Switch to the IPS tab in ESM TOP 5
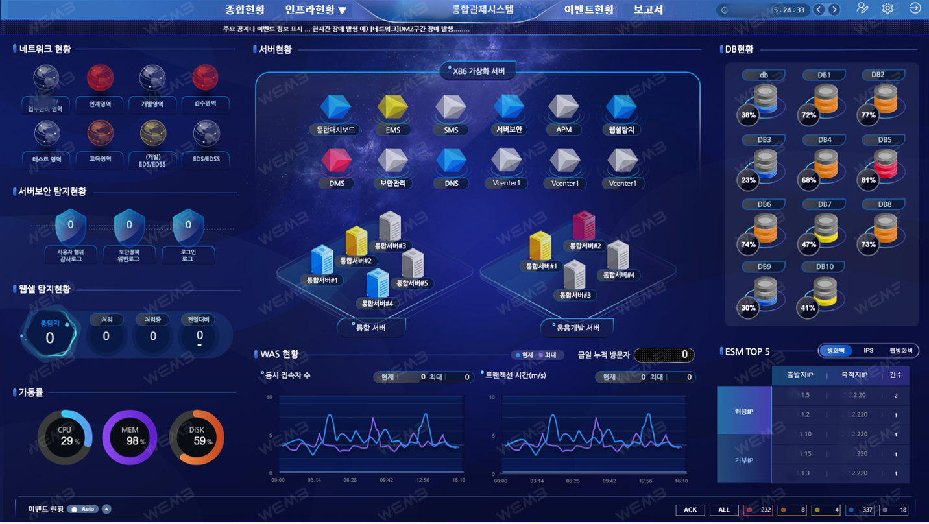The height and width of the screenshot is (524, 929). 868,351
